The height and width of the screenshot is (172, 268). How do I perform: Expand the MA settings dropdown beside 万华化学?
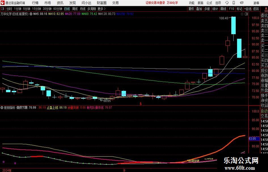pyautogui.click(x=31, y=14)
